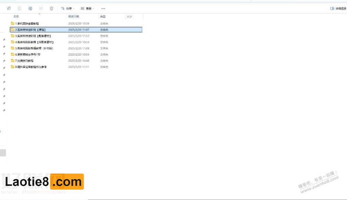Screen dimensions: 347x200
Task: Click the Size (大小) column header
Action: [x=129, y=16]
